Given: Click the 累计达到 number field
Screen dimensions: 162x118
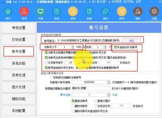Looking at the screenshot, I should [x=89, y=95].
